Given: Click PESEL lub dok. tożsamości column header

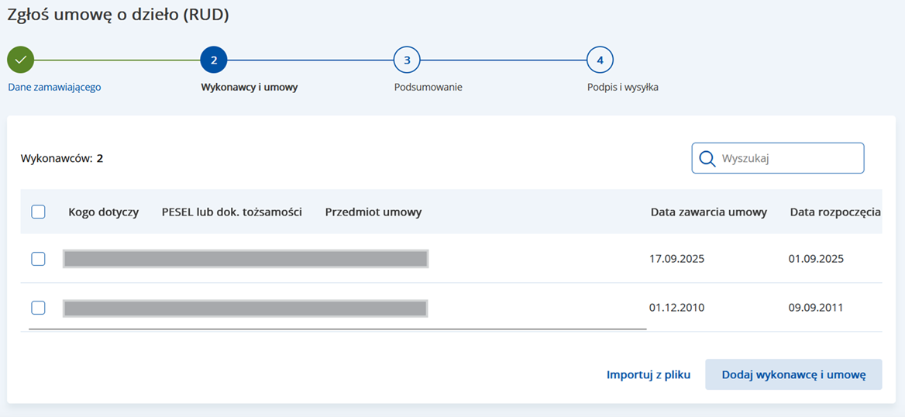Looking at the screenshot, I should [x=232, y=212].
